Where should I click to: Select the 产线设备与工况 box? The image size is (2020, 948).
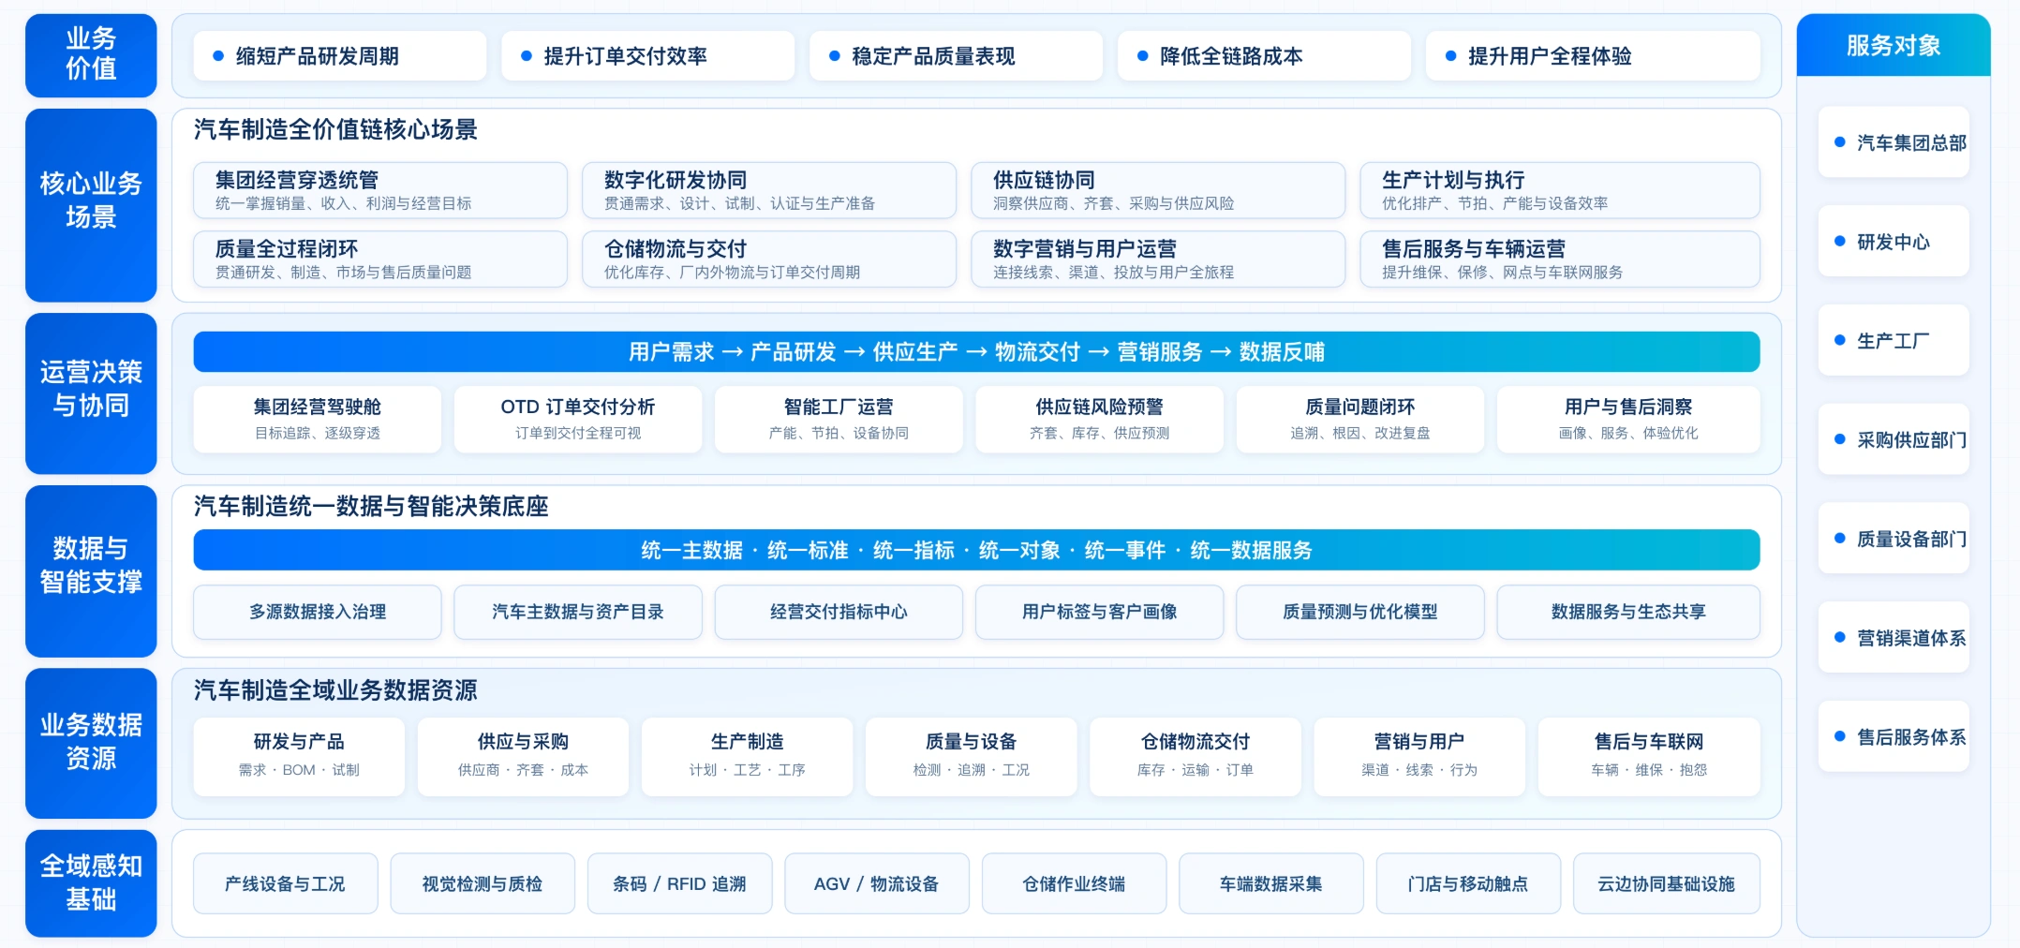286,883
